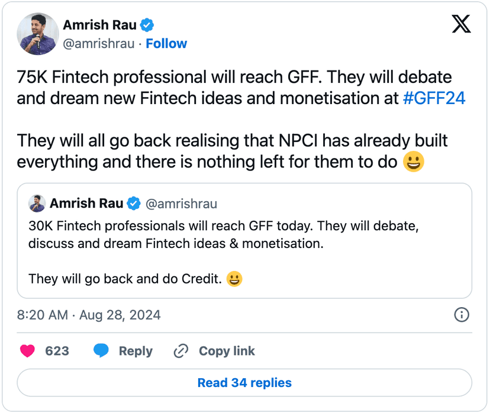Click Amrish Rau's blue verified badge

coord(148,25)
